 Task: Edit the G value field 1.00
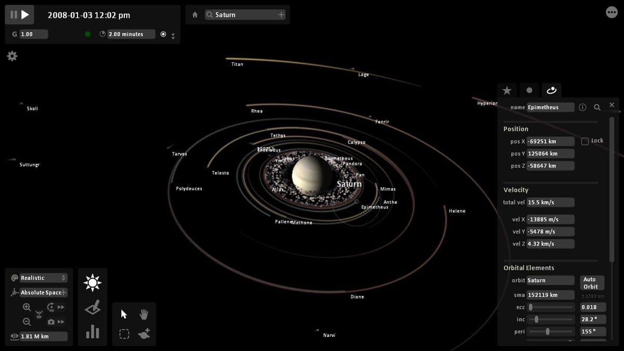coord(34,34)
